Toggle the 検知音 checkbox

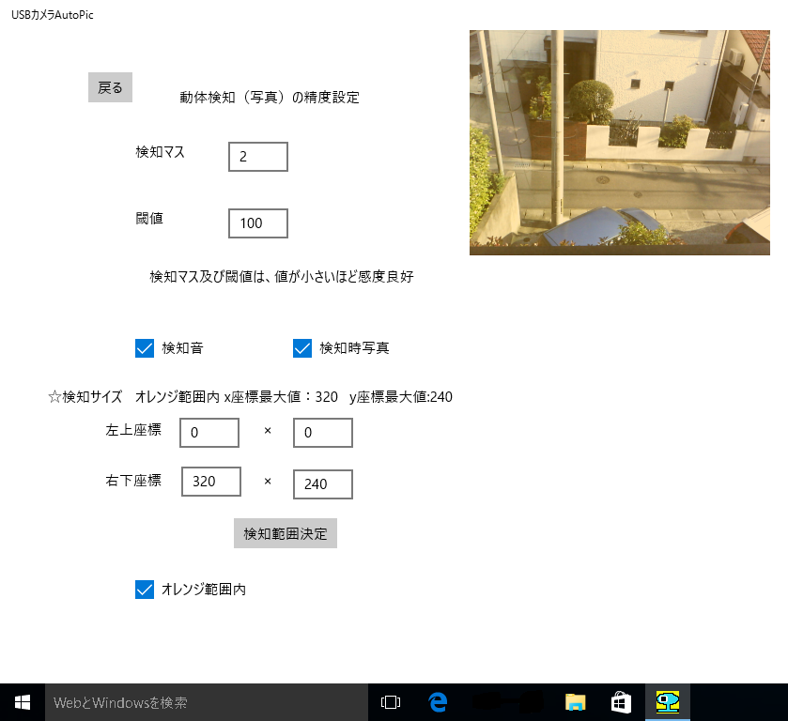tap(145, 348)
